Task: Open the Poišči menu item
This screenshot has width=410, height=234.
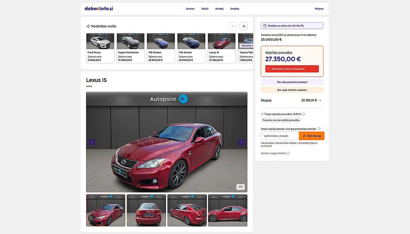Action: [205, 9]
